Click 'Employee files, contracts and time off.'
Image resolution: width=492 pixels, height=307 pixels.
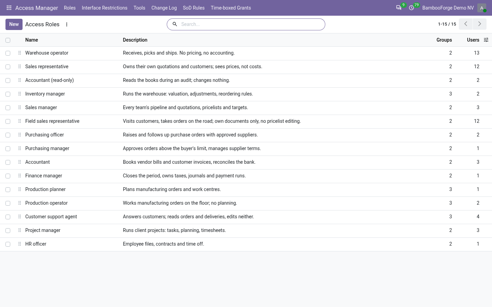[164, 244]
